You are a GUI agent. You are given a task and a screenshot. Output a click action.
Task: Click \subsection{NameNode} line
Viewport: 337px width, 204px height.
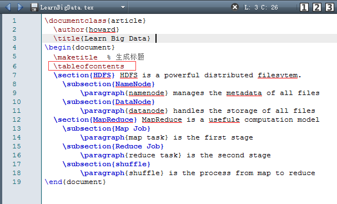coord(108,84)
